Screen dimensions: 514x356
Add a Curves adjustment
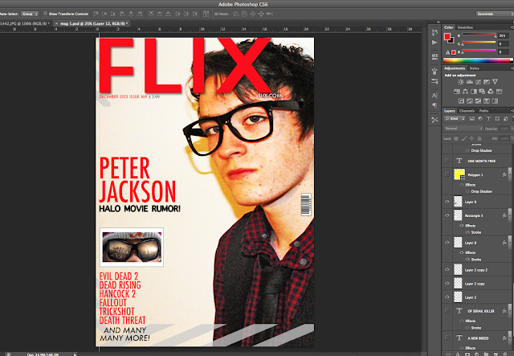478,82
